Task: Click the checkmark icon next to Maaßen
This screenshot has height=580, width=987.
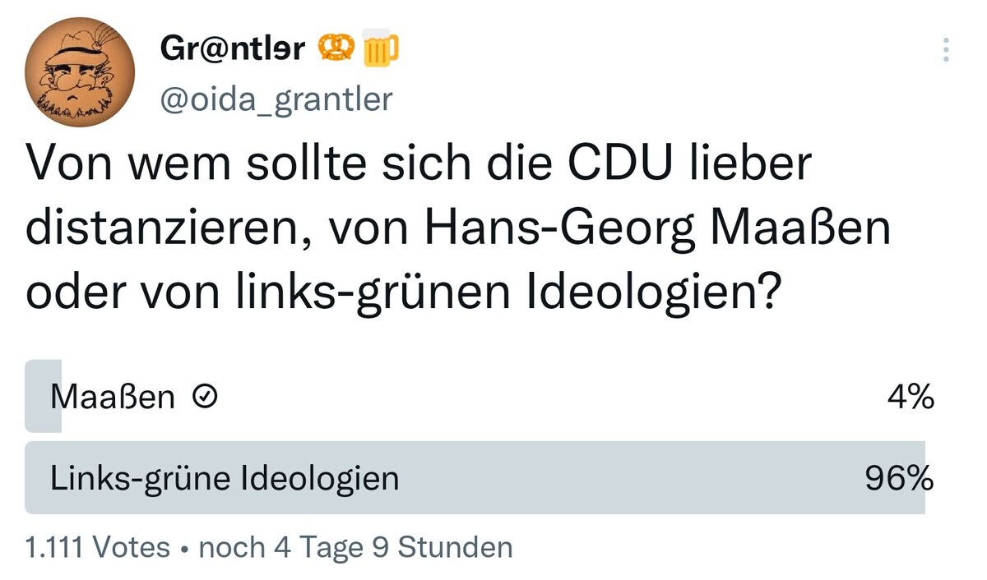Action: click(x=204, y=398)
